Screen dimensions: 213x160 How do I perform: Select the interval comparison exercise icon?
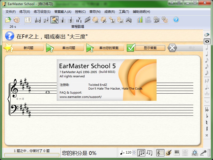(38, 20)
